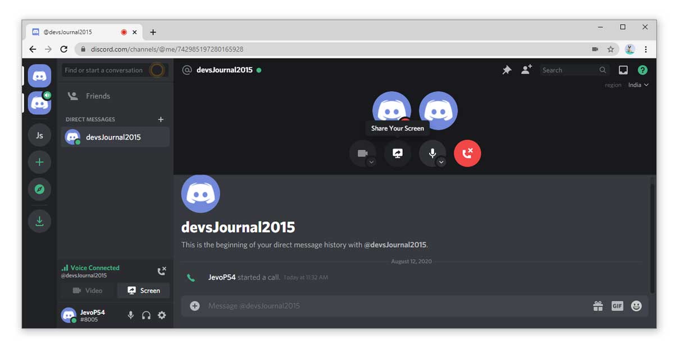Screen dimensions: 674x343
Task: Open Nitro gift icon
Action: (x=598, y=306)
